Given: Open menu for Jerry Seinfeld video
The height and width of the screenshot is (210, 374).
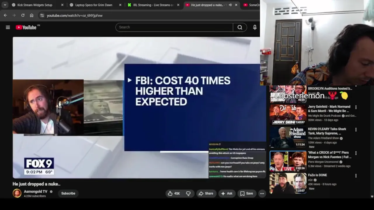Looking at the screenshot, I should [x=356, y=107].
